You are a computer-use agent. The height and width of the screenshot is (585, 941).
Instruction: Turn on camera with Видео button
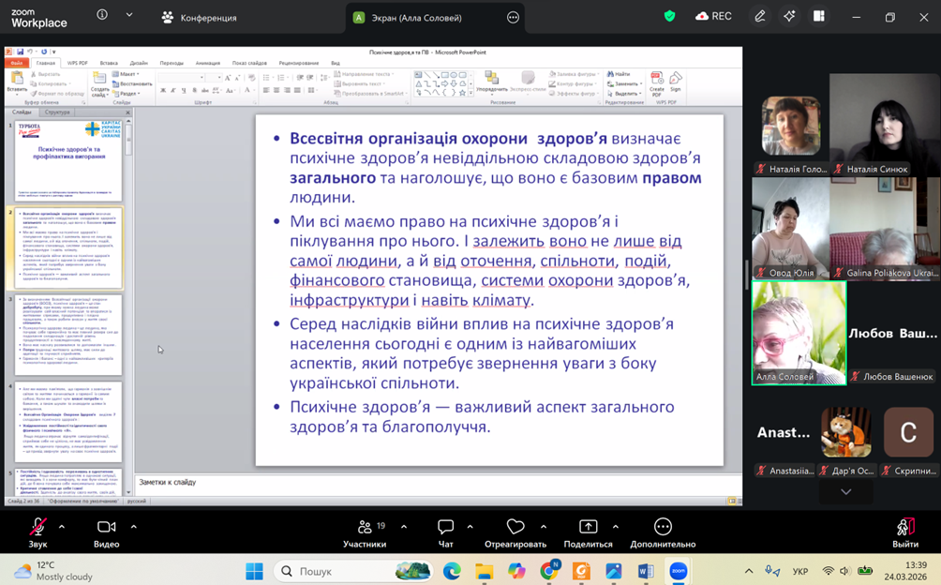pyautogui.click(x=107, y=527)
